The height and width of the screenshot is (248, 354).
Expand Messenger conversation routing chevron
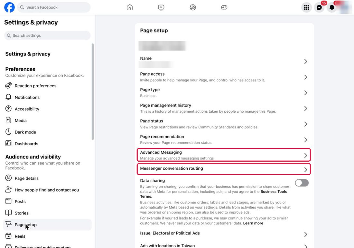(305, 170)
